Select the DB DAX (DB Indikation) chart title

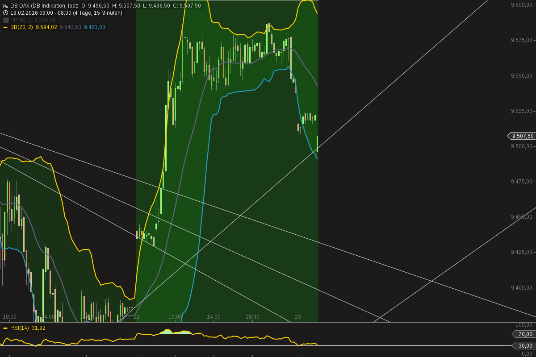tap(45, 5)
